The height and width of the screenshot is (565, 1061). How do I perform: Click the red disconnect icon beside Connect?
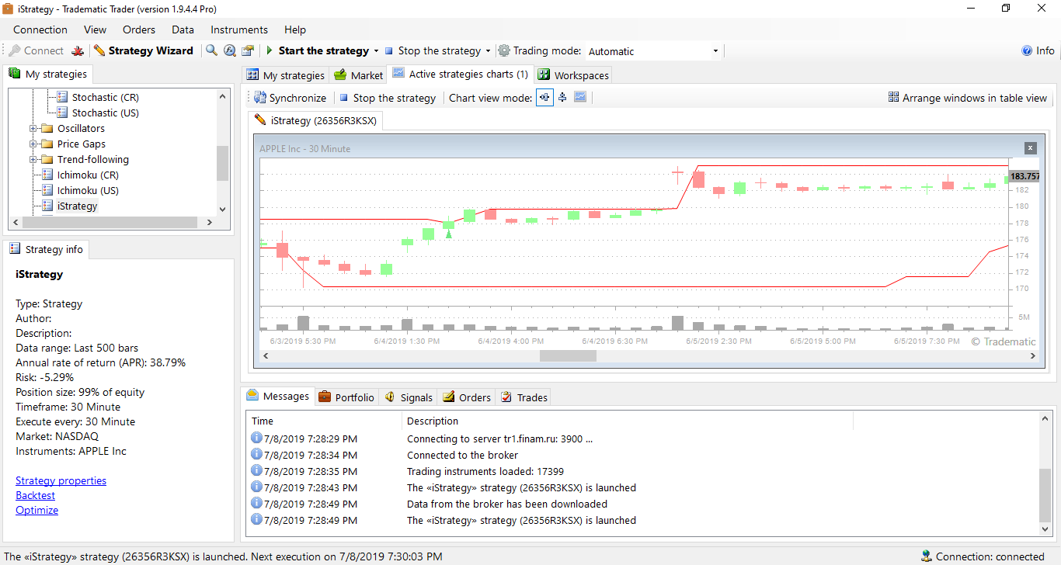(78, 50)
